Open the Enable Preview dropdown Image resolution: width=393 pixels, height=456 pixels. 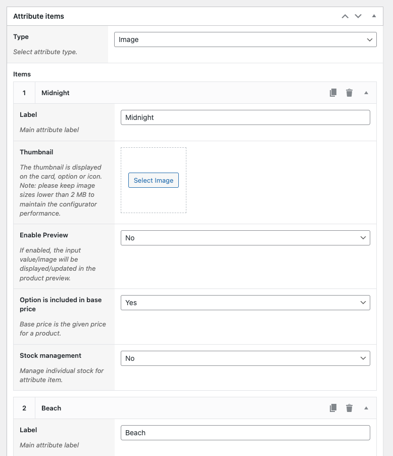pyautogui.click(x=245, y=237)
